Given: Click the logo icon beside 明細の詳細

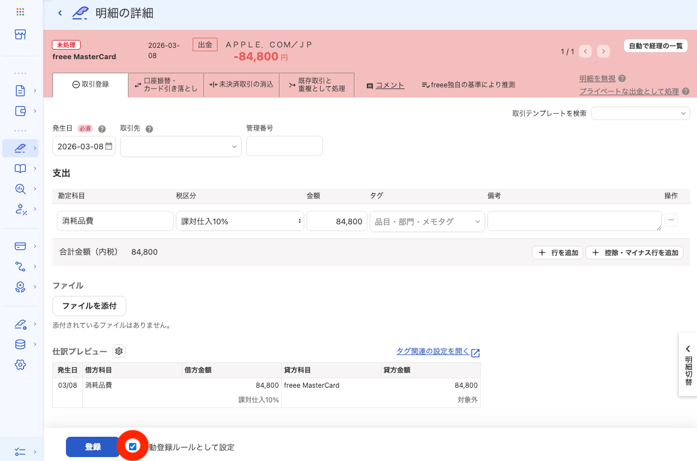Looking at the screenshot, I should (x=81, y=13).
